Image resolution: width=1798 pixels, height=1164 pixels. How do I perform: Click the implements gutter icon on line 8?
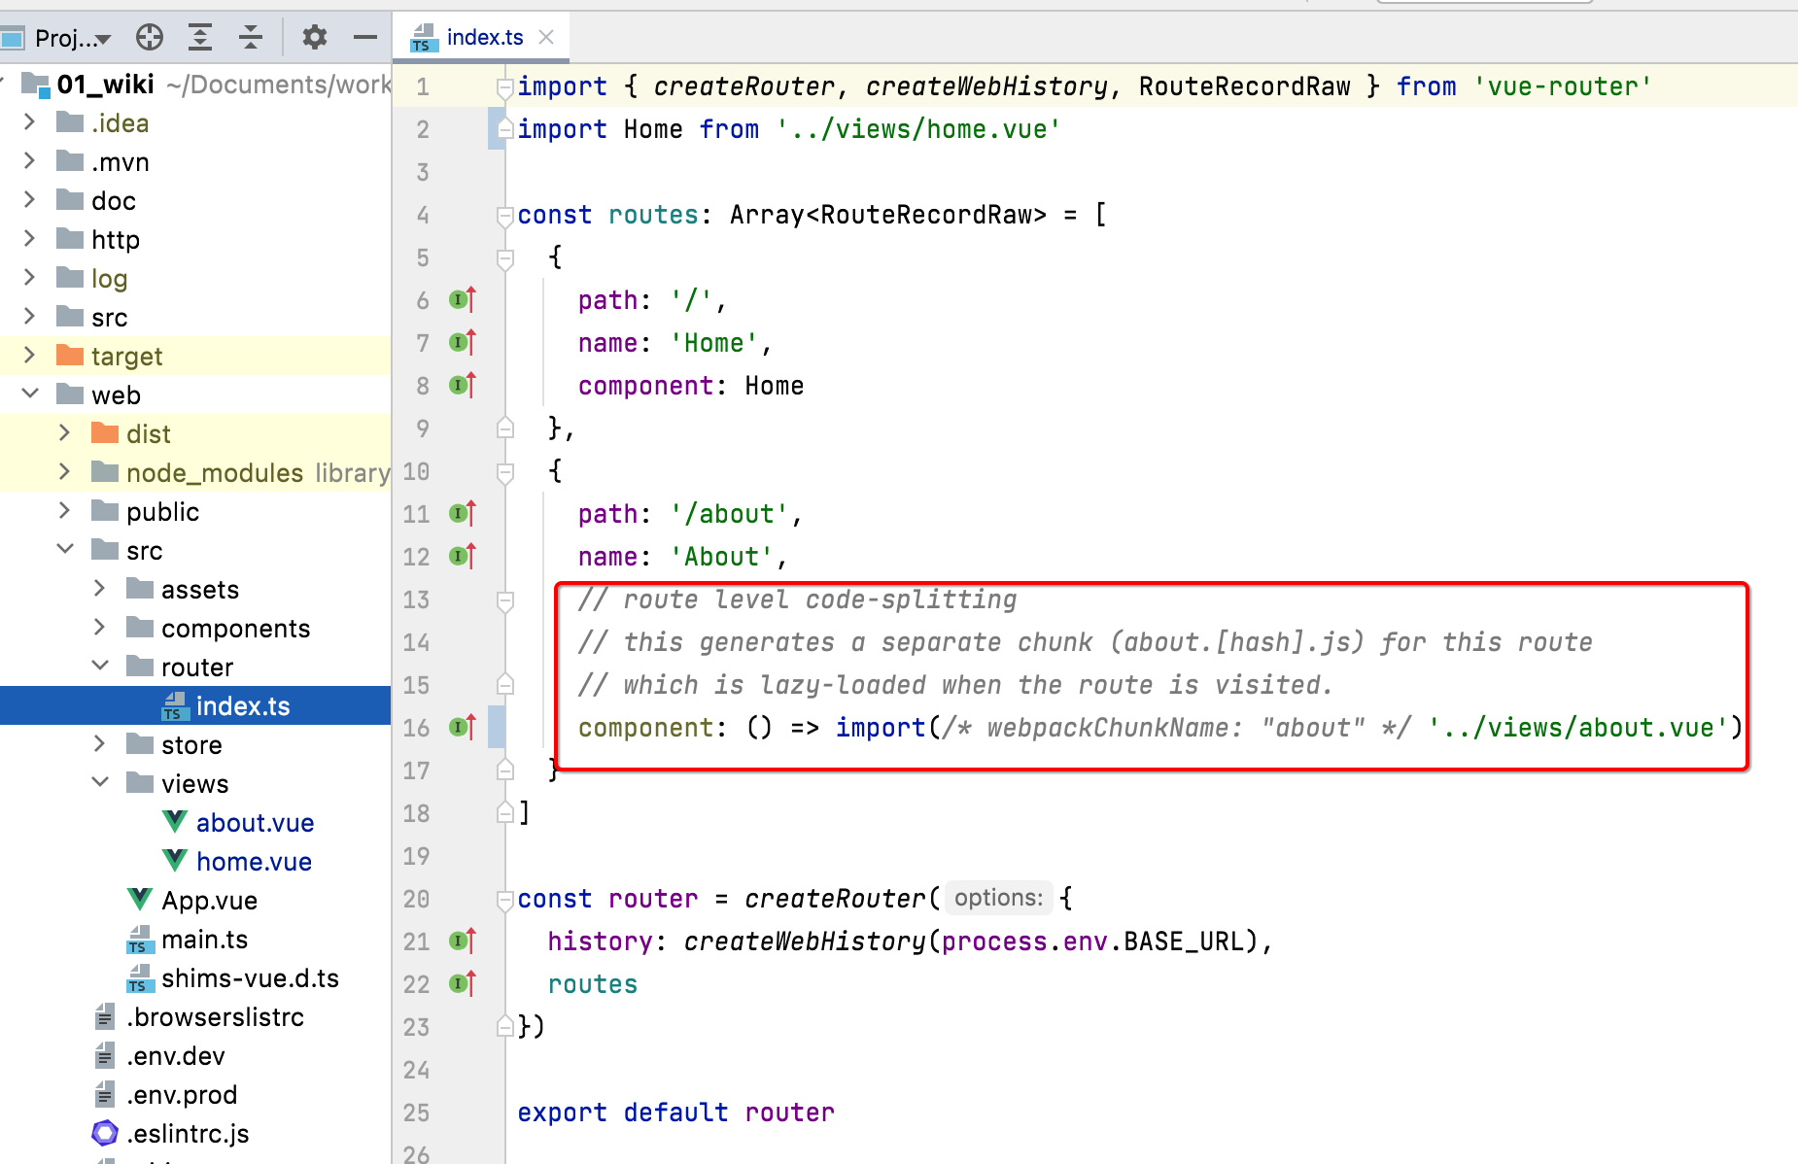click(x=463, y=386)
